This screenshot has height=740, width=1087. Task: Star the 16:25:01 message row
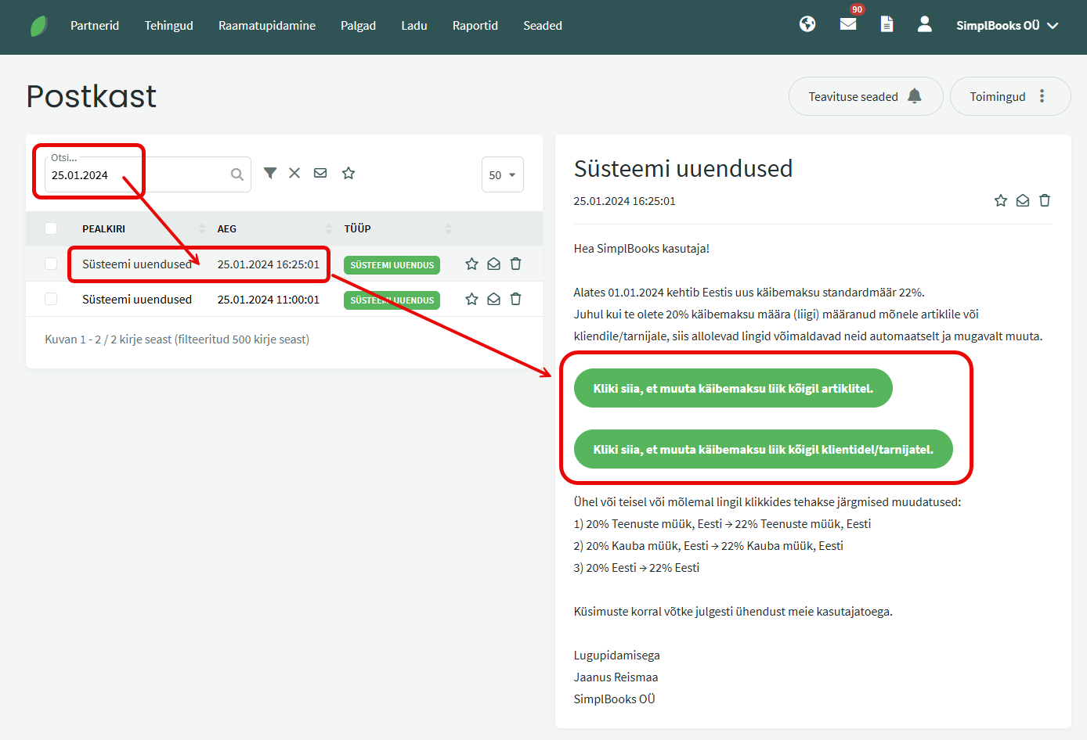click(471, 264)
